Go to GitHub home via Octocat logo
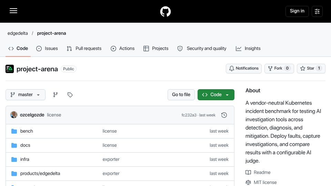This screenshot has width=331, height=186. click(165, 11)
